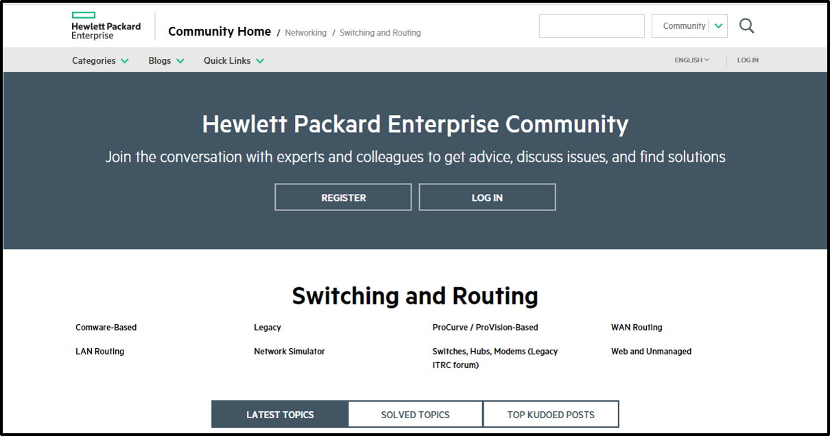Switch to the SOLVED TOPICS tab
Viewport: 830px width, 436px height.
[416, 415]
